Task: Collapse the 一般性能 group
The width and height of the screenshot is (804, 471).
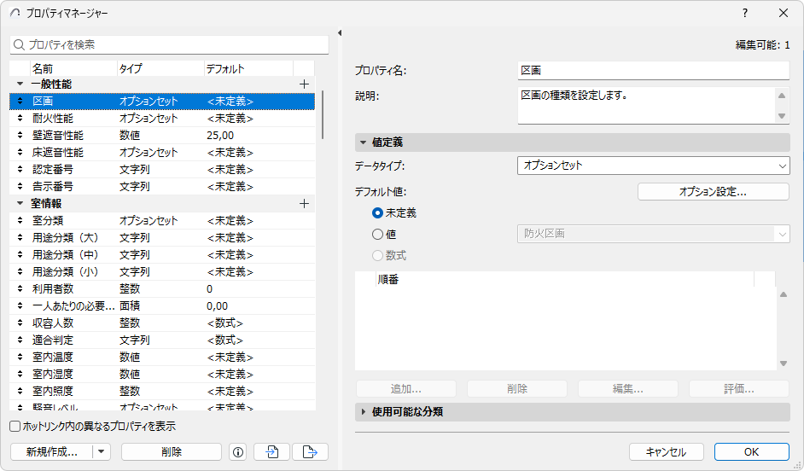Action: (x=20, y=84)
